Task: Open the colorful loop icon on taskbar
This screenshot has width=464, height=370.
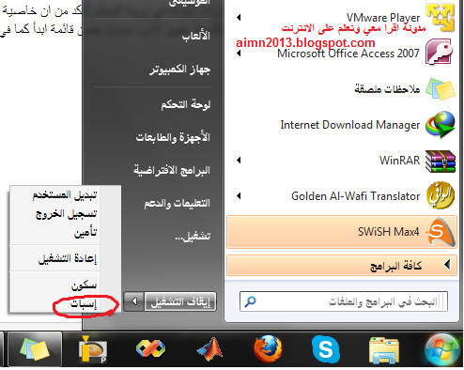Action: point(151,348)
